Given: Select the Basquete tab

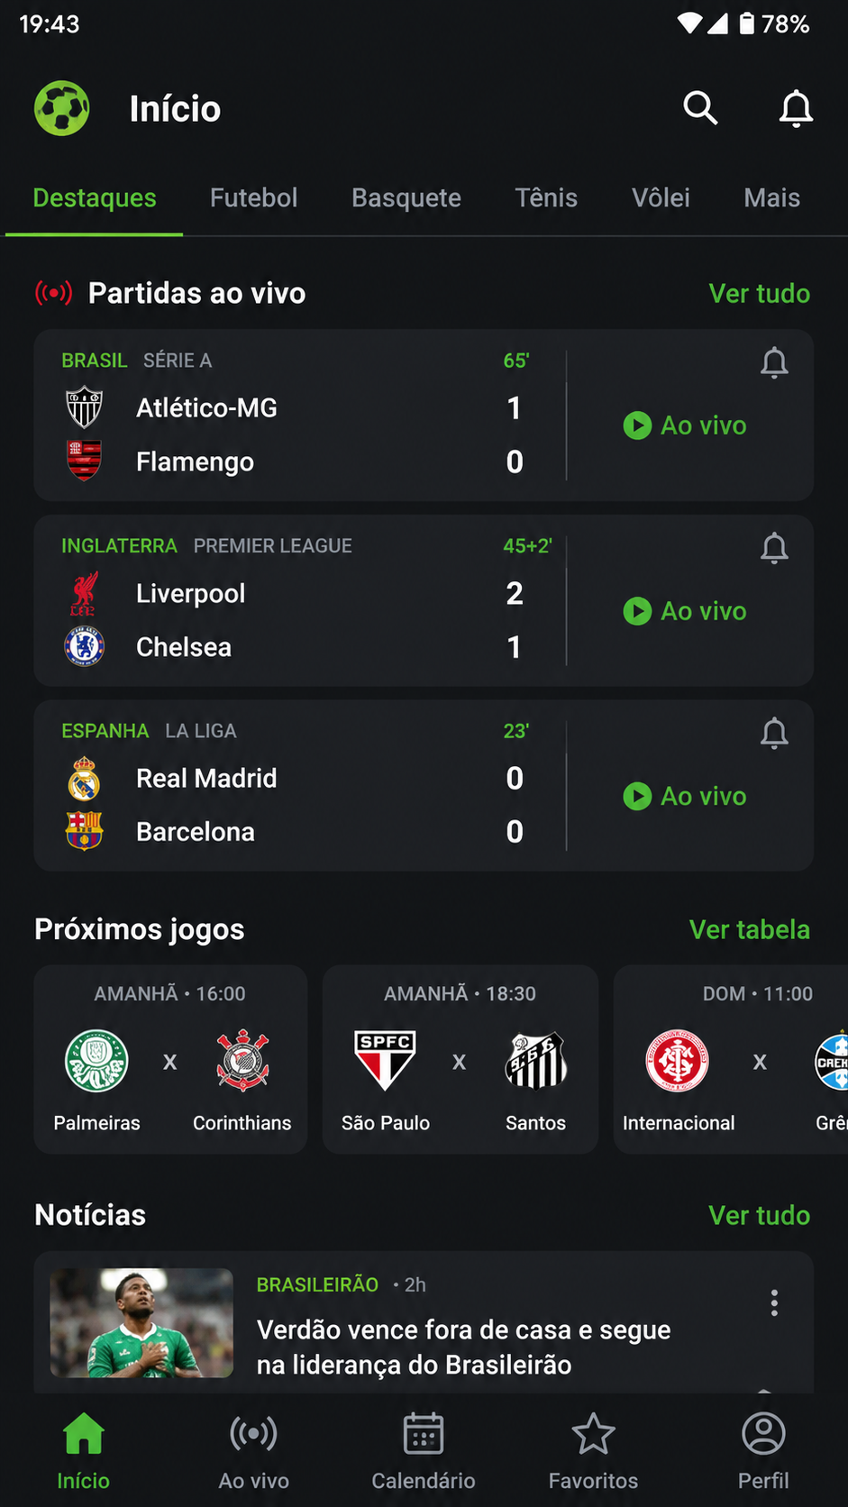Looking at the screenshot, I should (406, 197).
